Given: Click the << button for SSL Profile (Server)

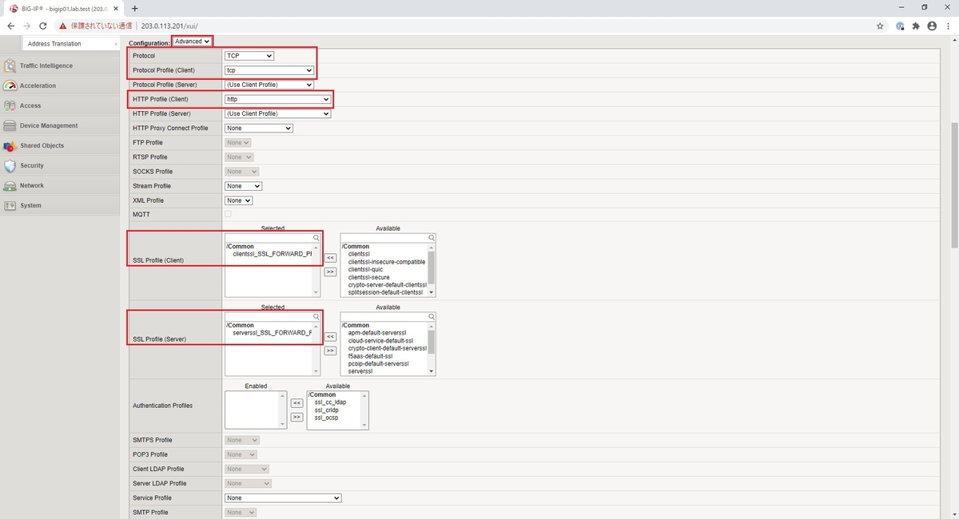Looking at the screenshot, I should (x=329, y=336).
